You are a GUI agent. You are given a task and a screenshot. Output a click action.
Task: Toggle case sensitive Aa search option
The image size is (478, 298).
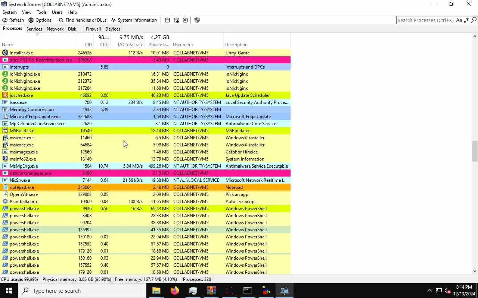coord(459,20)
